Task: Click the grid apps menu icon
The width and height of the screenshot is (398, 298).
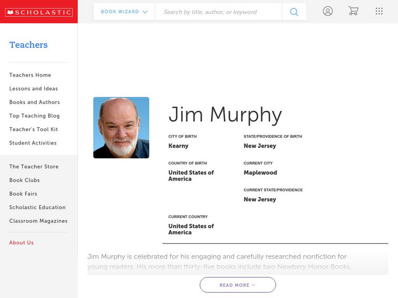Action: point(379,11)
